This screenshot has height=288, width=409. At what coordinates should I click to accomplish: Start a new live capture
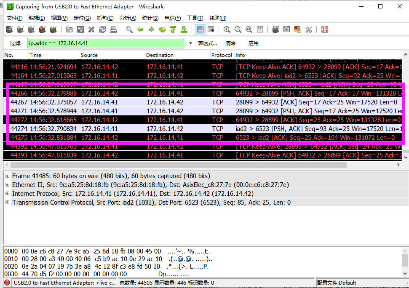(32, 29)
